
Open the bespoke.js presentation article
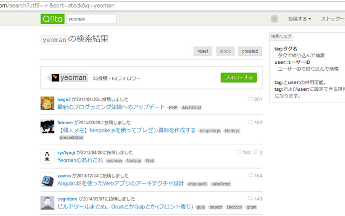point(127,131)
